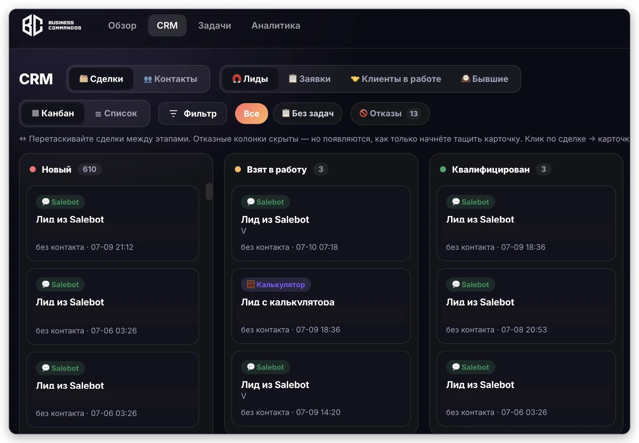The height and width of the screenshot is (443, 639).
Task: Click the Новый column count 610
Action: 89,169
